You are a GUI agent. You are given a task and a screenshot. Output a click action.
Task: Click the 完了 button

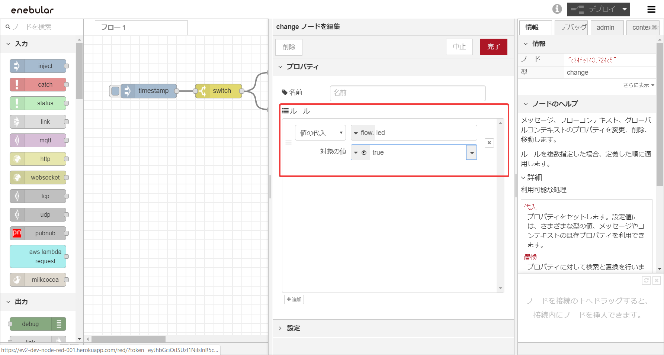point(493,47)
